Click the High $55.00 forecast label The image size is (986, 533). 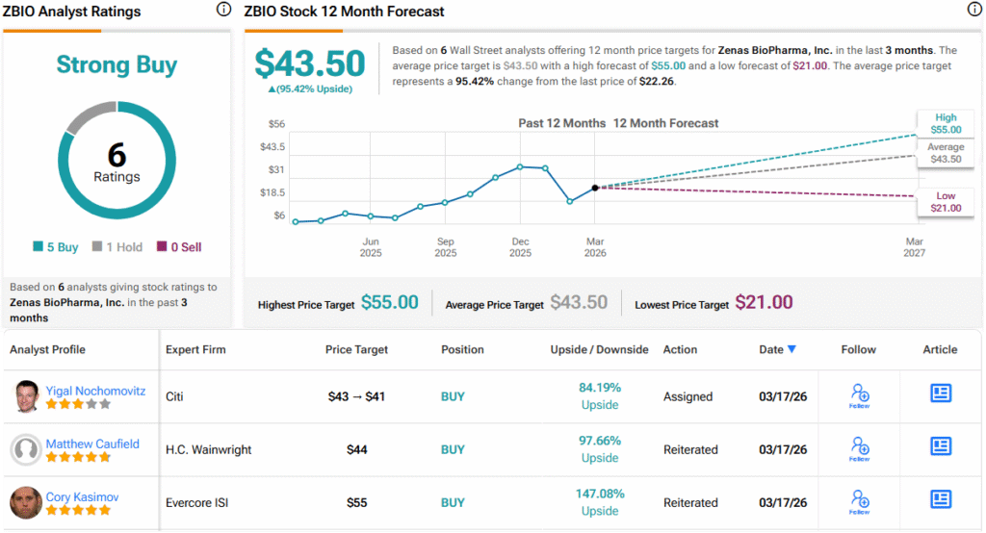point(945,122)
